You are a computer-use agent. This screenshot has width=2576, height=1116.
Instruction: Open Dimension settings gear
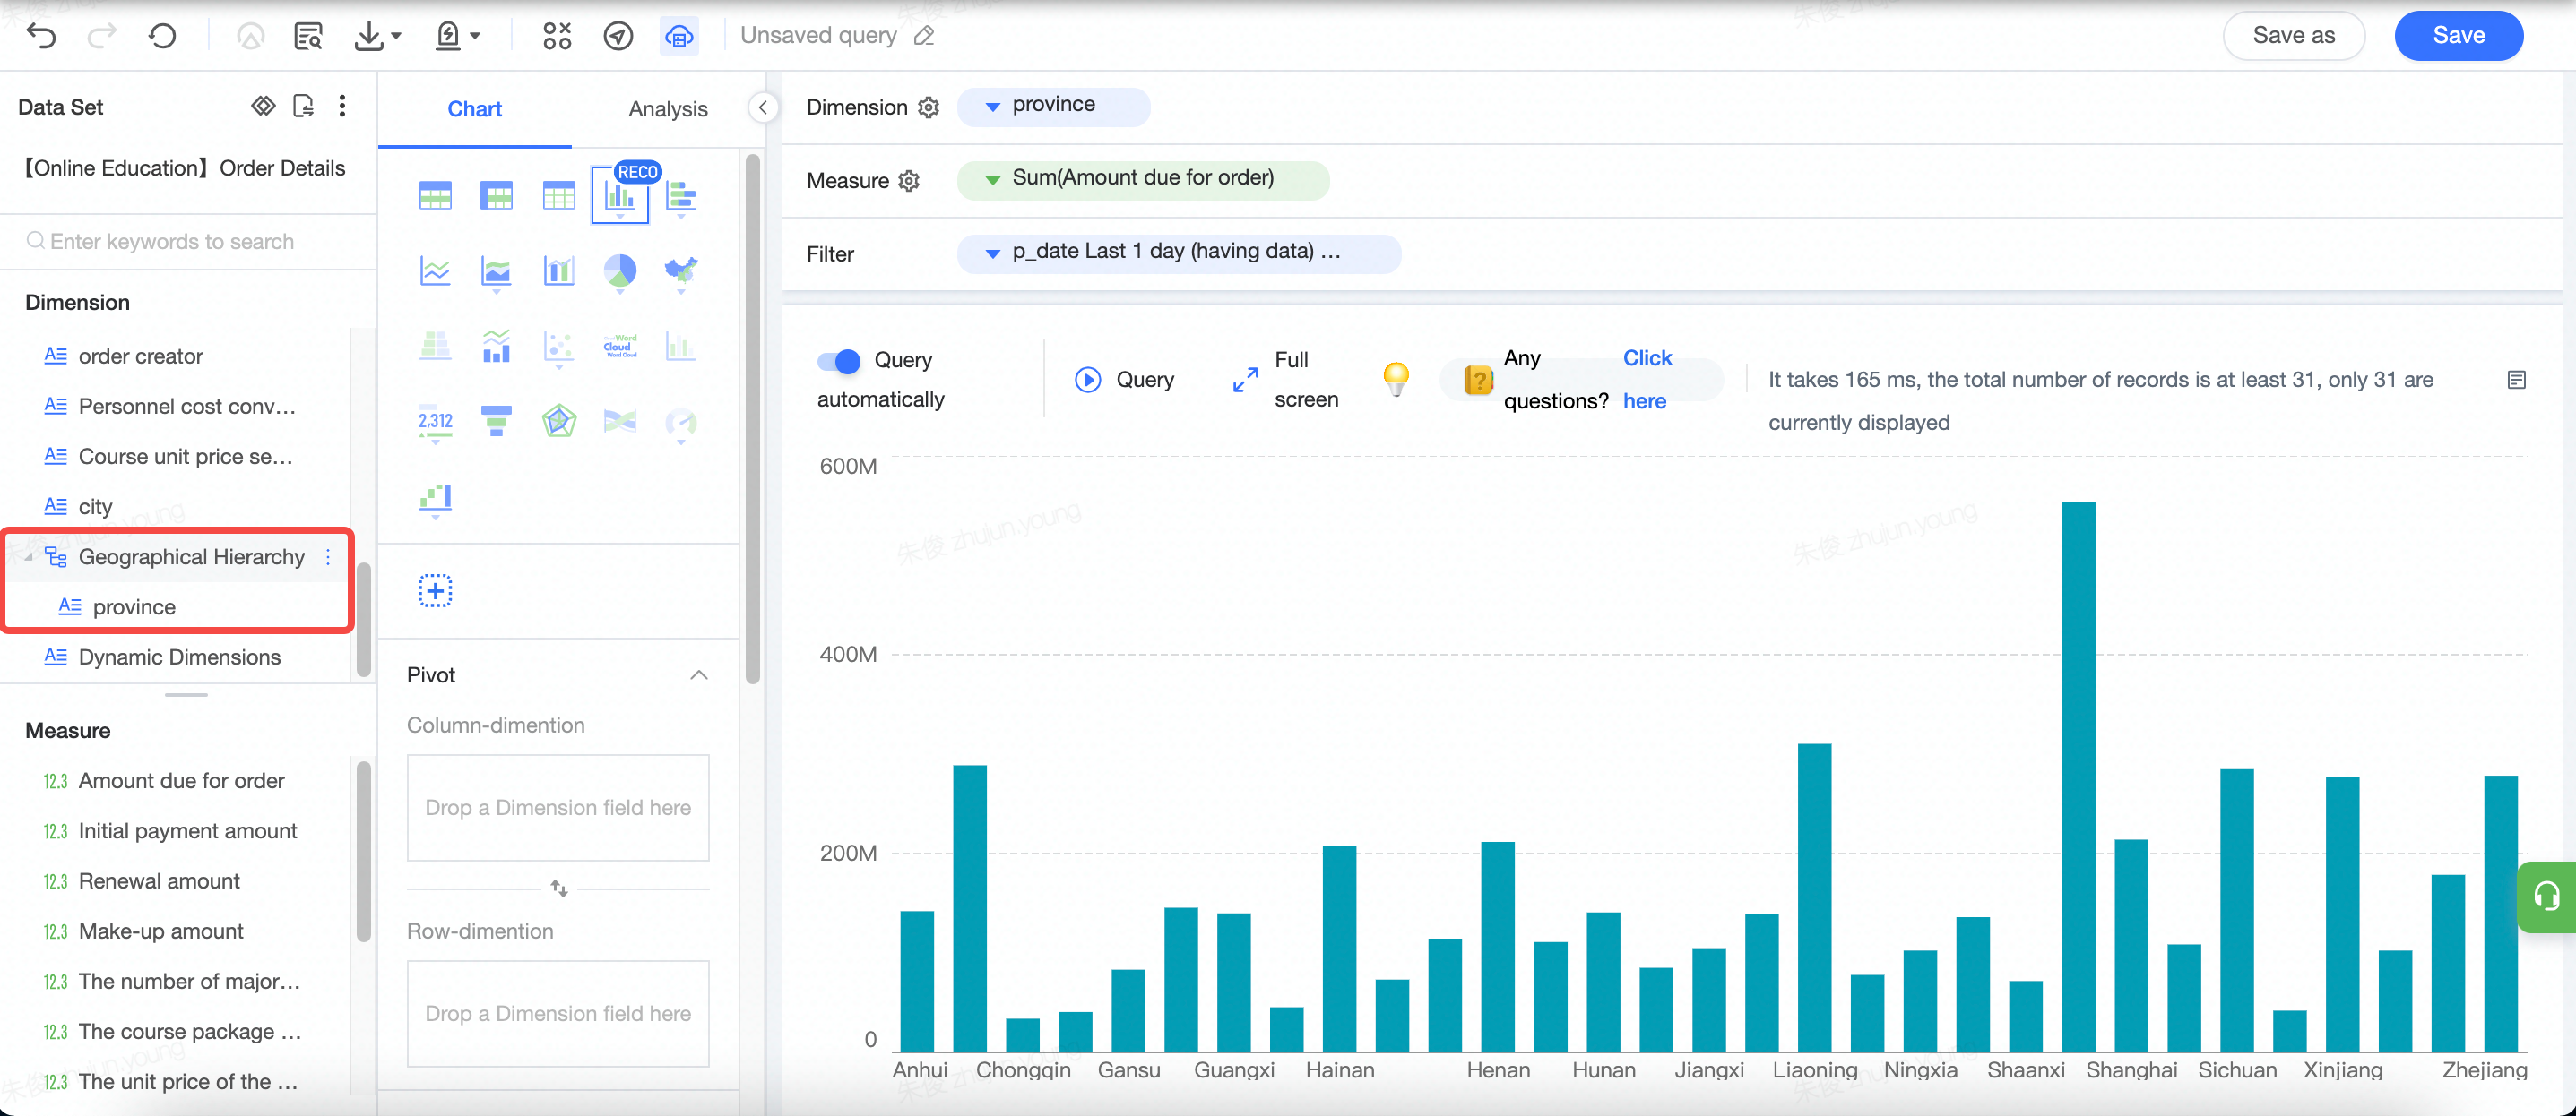coord(929,107)
